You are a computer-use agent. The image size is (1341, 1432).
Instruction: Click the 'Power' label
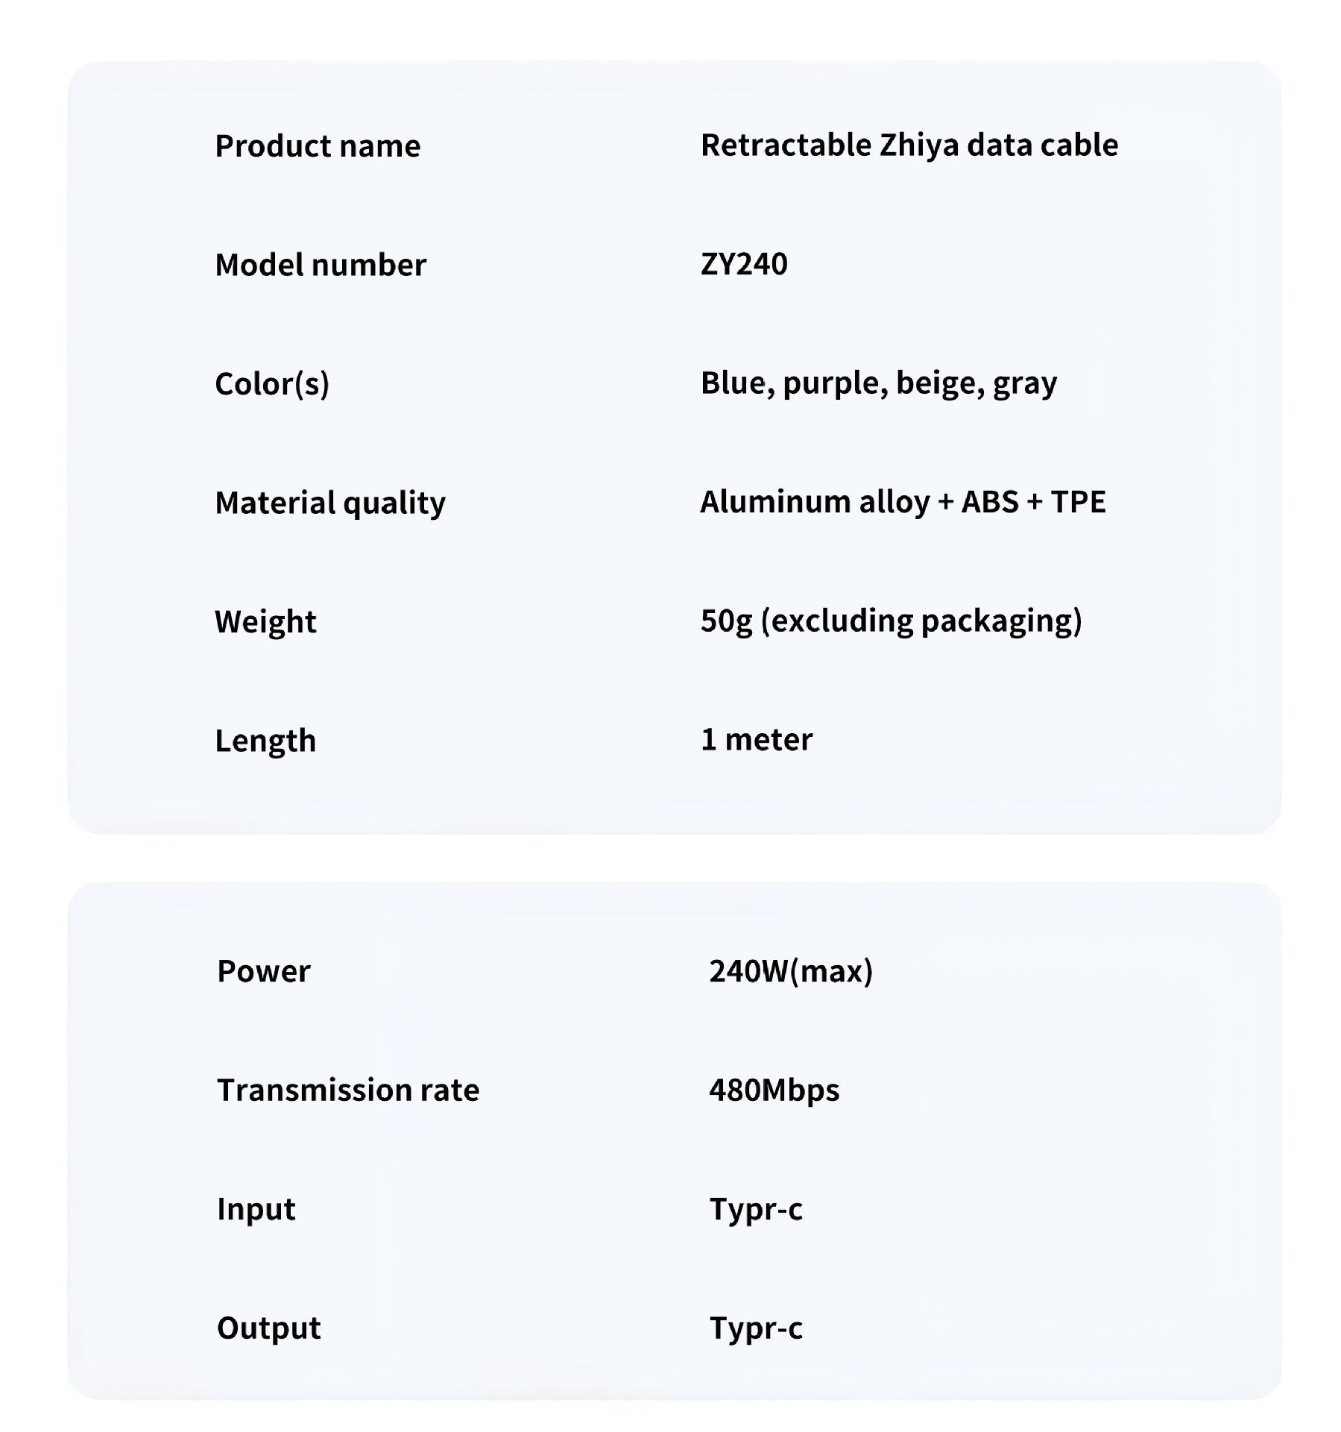point(263,971)
